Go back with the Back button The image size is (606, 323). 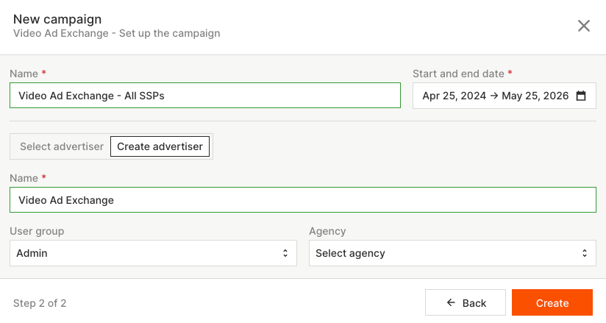tap(466, 303)
